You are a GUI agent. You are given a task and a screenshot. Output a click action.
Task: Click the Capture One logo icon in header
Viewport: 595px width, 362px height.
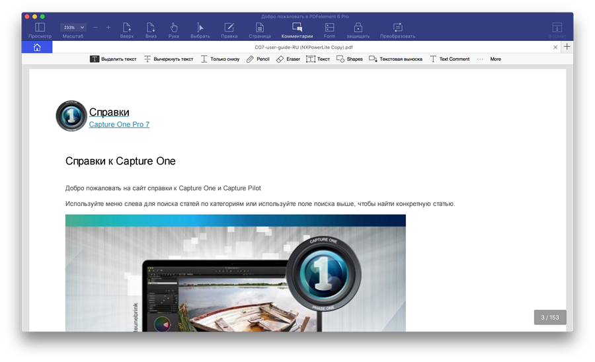click(x=71, y=116)
